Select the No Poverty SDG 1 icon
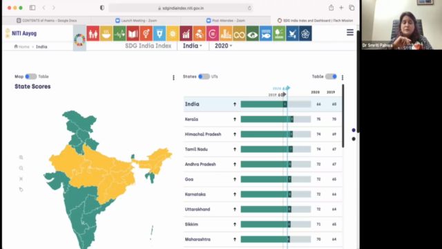 point(93,34)
